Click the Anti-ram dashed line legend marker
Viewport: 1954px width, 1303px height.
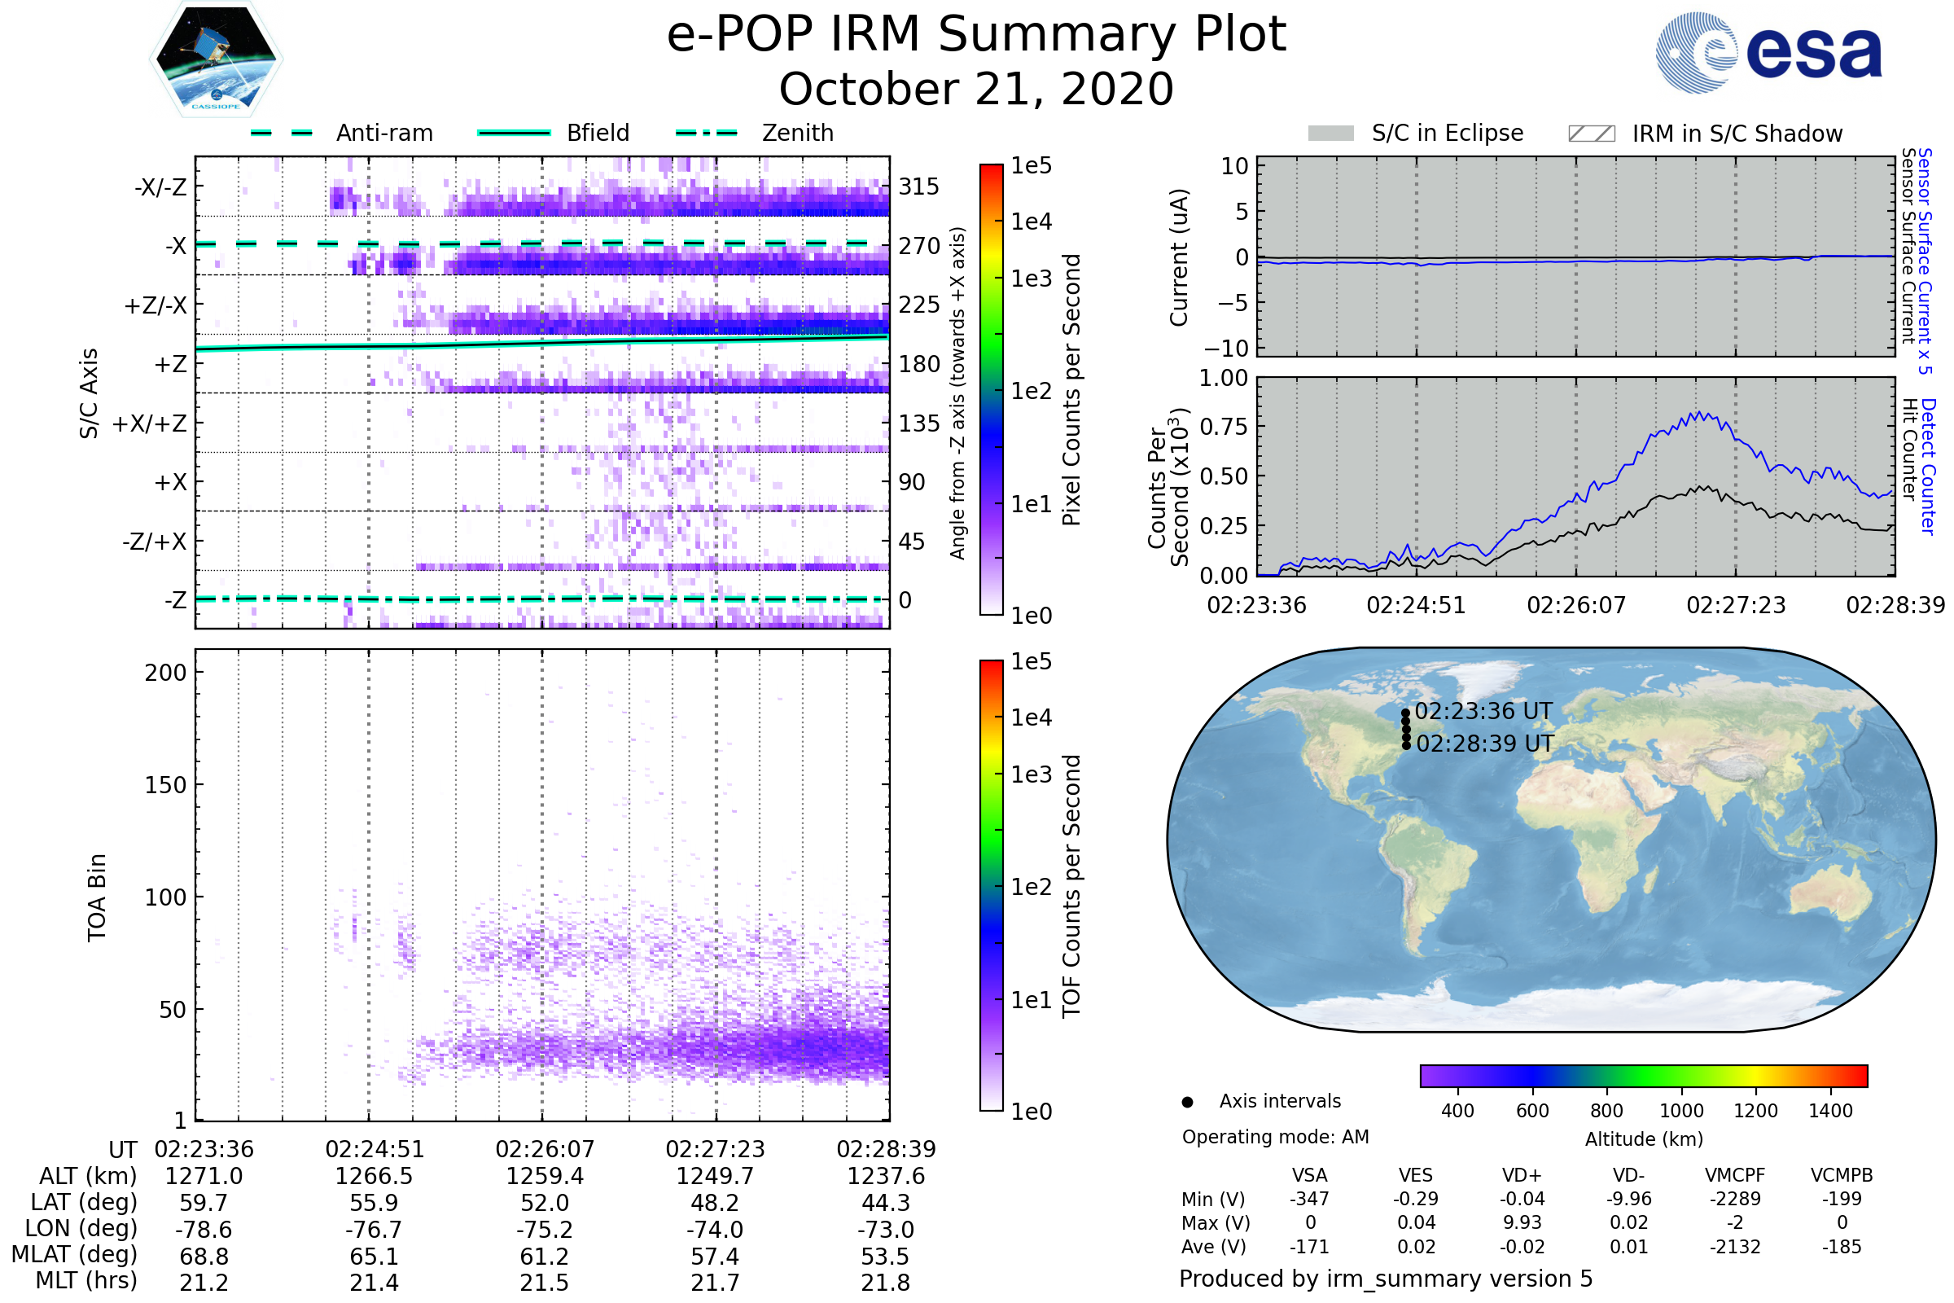coord(282,133)
